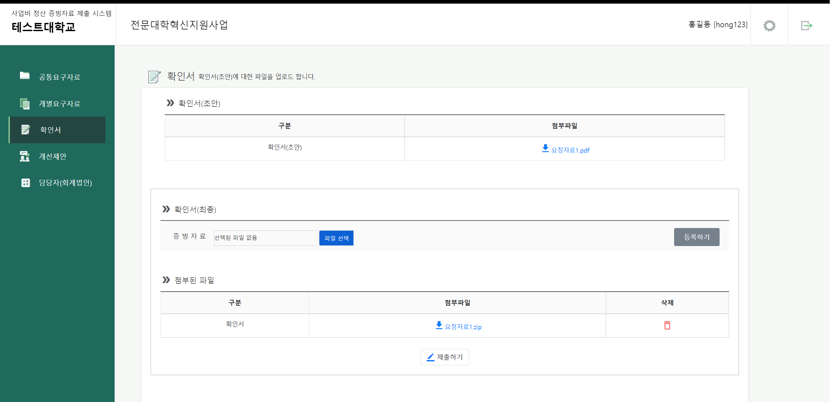
Task: Click the 공통요구자료 folder icon
Action: click(25, 76)
